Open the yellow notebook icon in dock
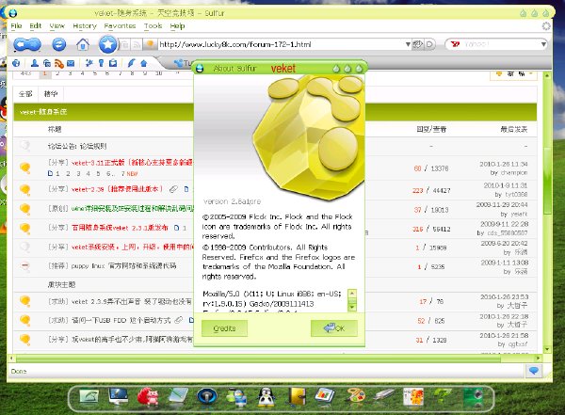The height and width of the screenshot is (415, 565). [297, 397]
